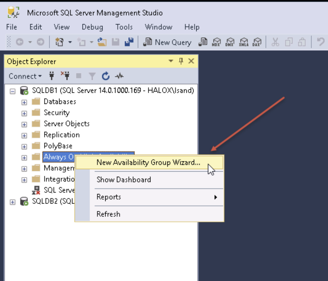Select Refresh in context menu
The height and width of the screenshot is (281, 328).
click(x=149, y=214)
